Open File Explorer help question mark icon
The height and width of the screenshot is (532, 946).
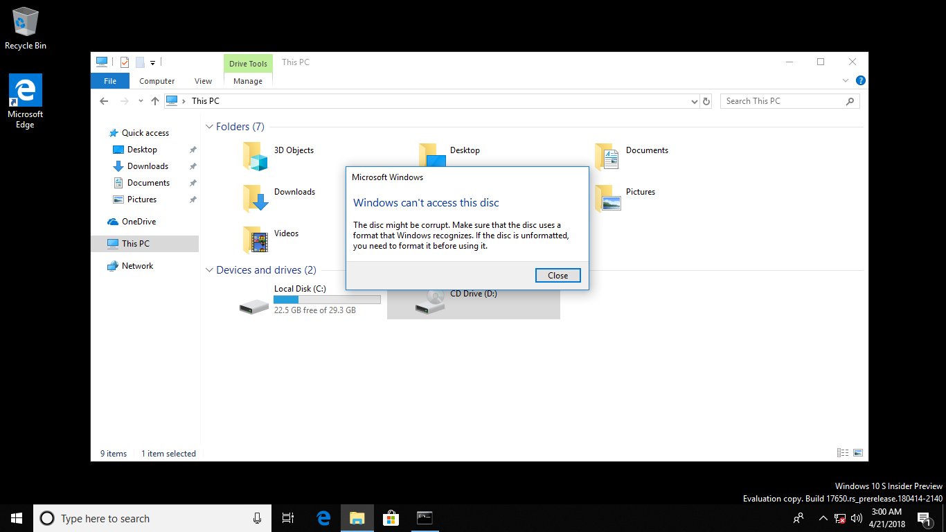tap(860, 80)
